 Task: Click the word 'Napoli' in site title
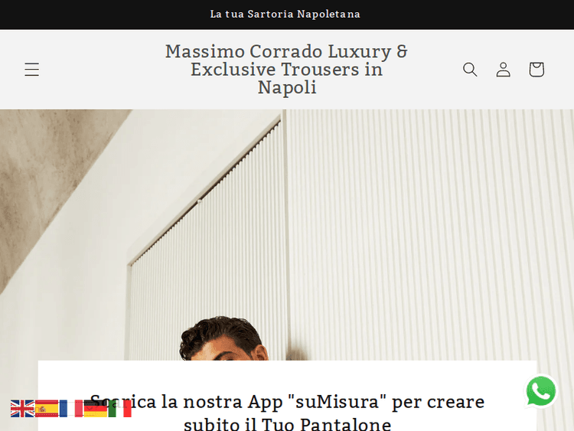click(x=287, y=87)
